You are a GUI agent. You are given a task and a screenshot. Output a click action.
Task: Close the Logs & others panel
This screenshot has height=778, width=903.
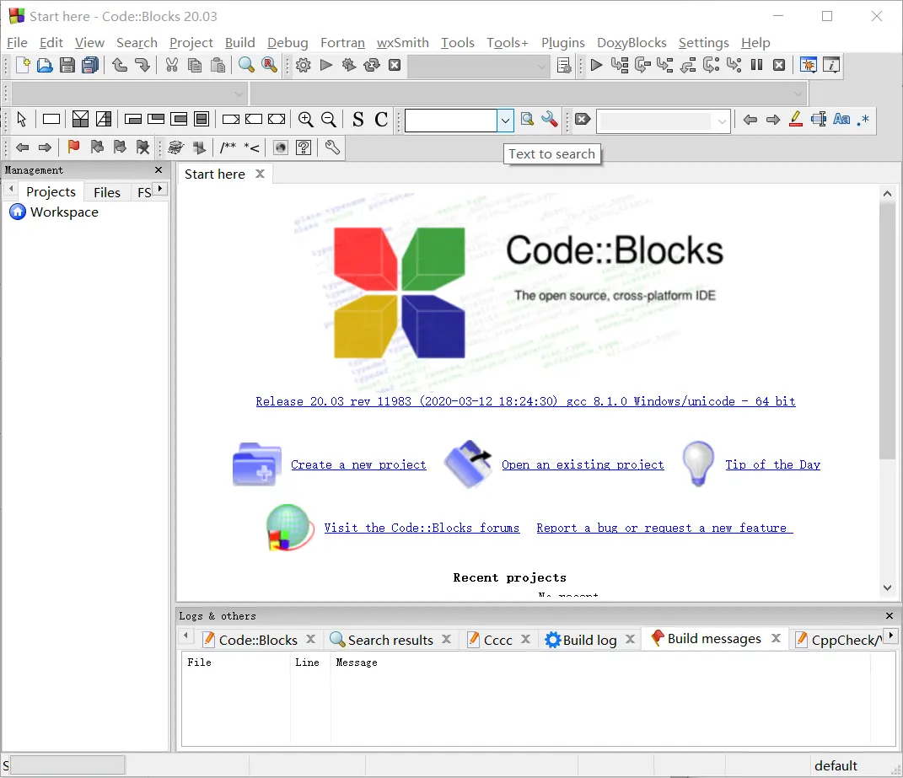[x=890, y=615]
